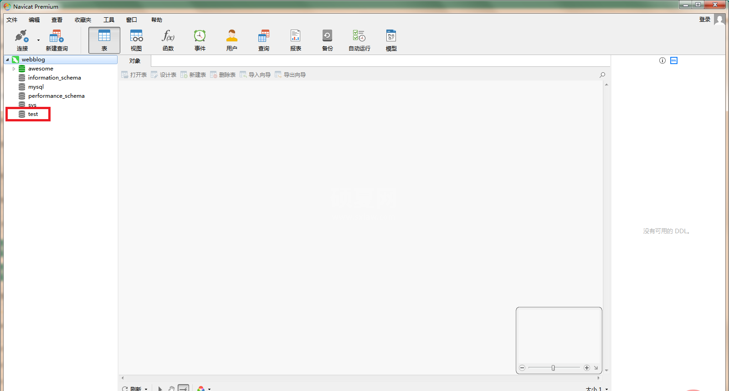The image size is (729, 391).
Task: Click the color palette icon at bottom
Action: click(201, 389)
